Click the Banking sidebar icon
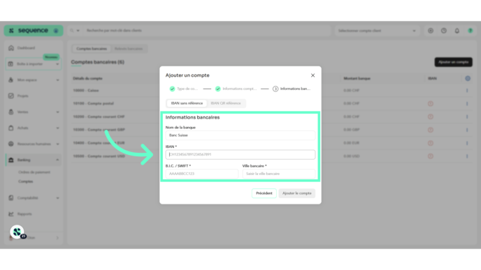The width and height of the screenshot is (481, 270). [11, 160]
